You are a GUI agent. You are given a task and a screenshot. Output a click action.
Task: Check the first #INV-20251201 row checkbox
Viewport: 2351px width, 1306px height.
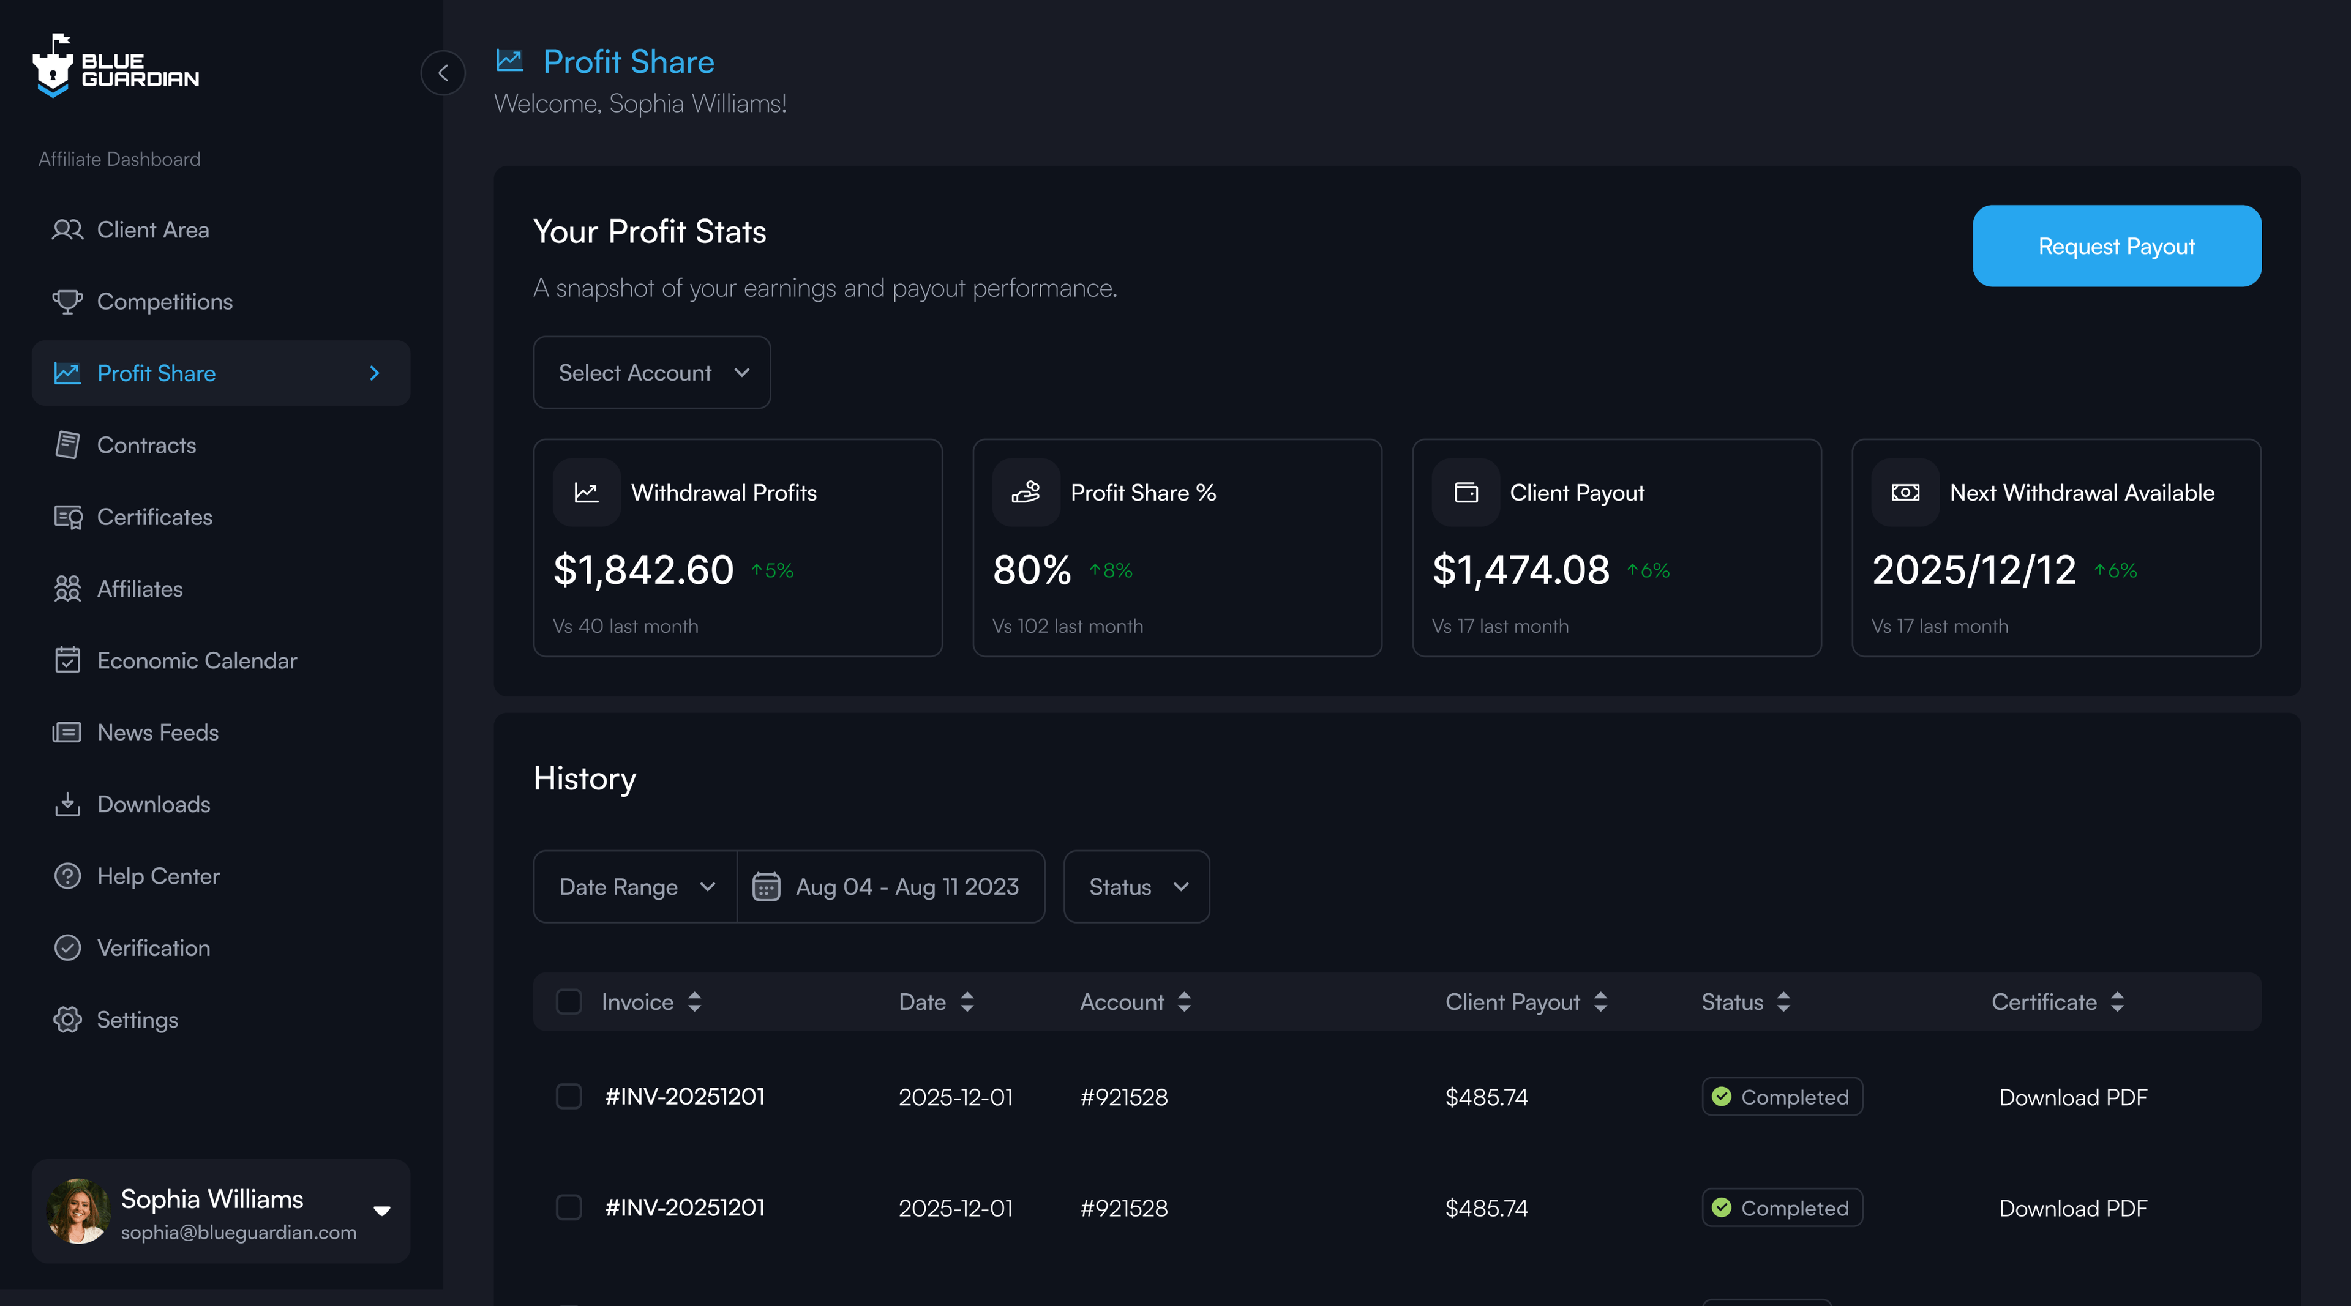[569, 1096]
